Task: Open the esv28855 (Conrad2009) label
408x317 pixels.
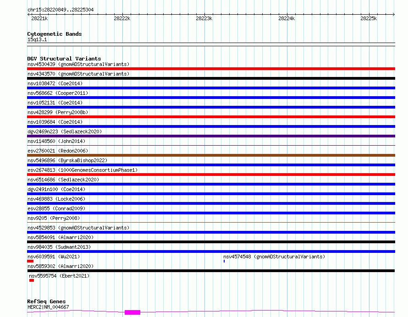Action: pyautogui.click(x=56, y=208)
